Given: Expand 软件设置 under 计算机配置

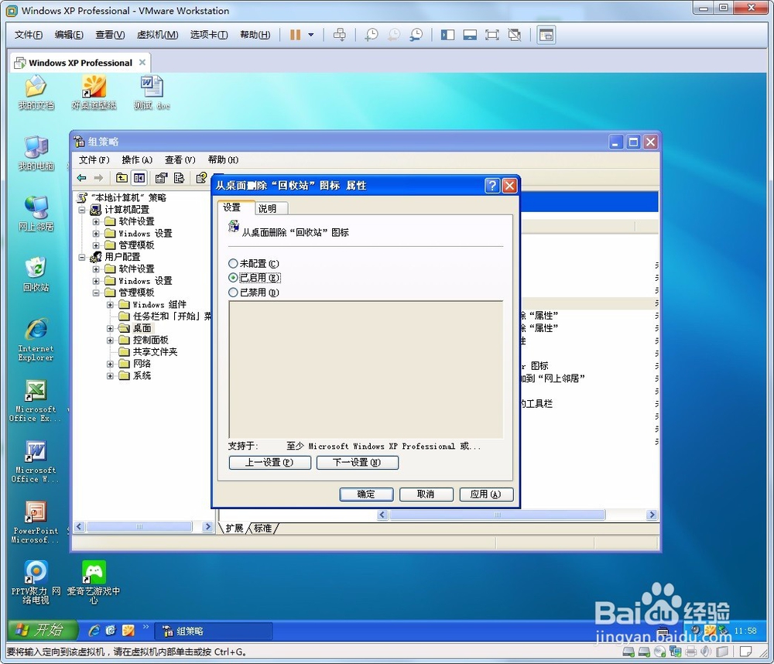Looking at the screenshot, I should pos(96,221).
